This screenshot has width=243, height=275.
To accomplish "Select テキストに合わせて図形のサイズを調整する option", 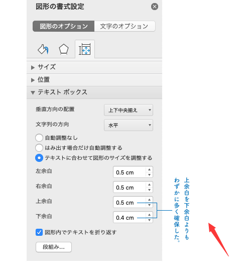I will coord(39,158).
